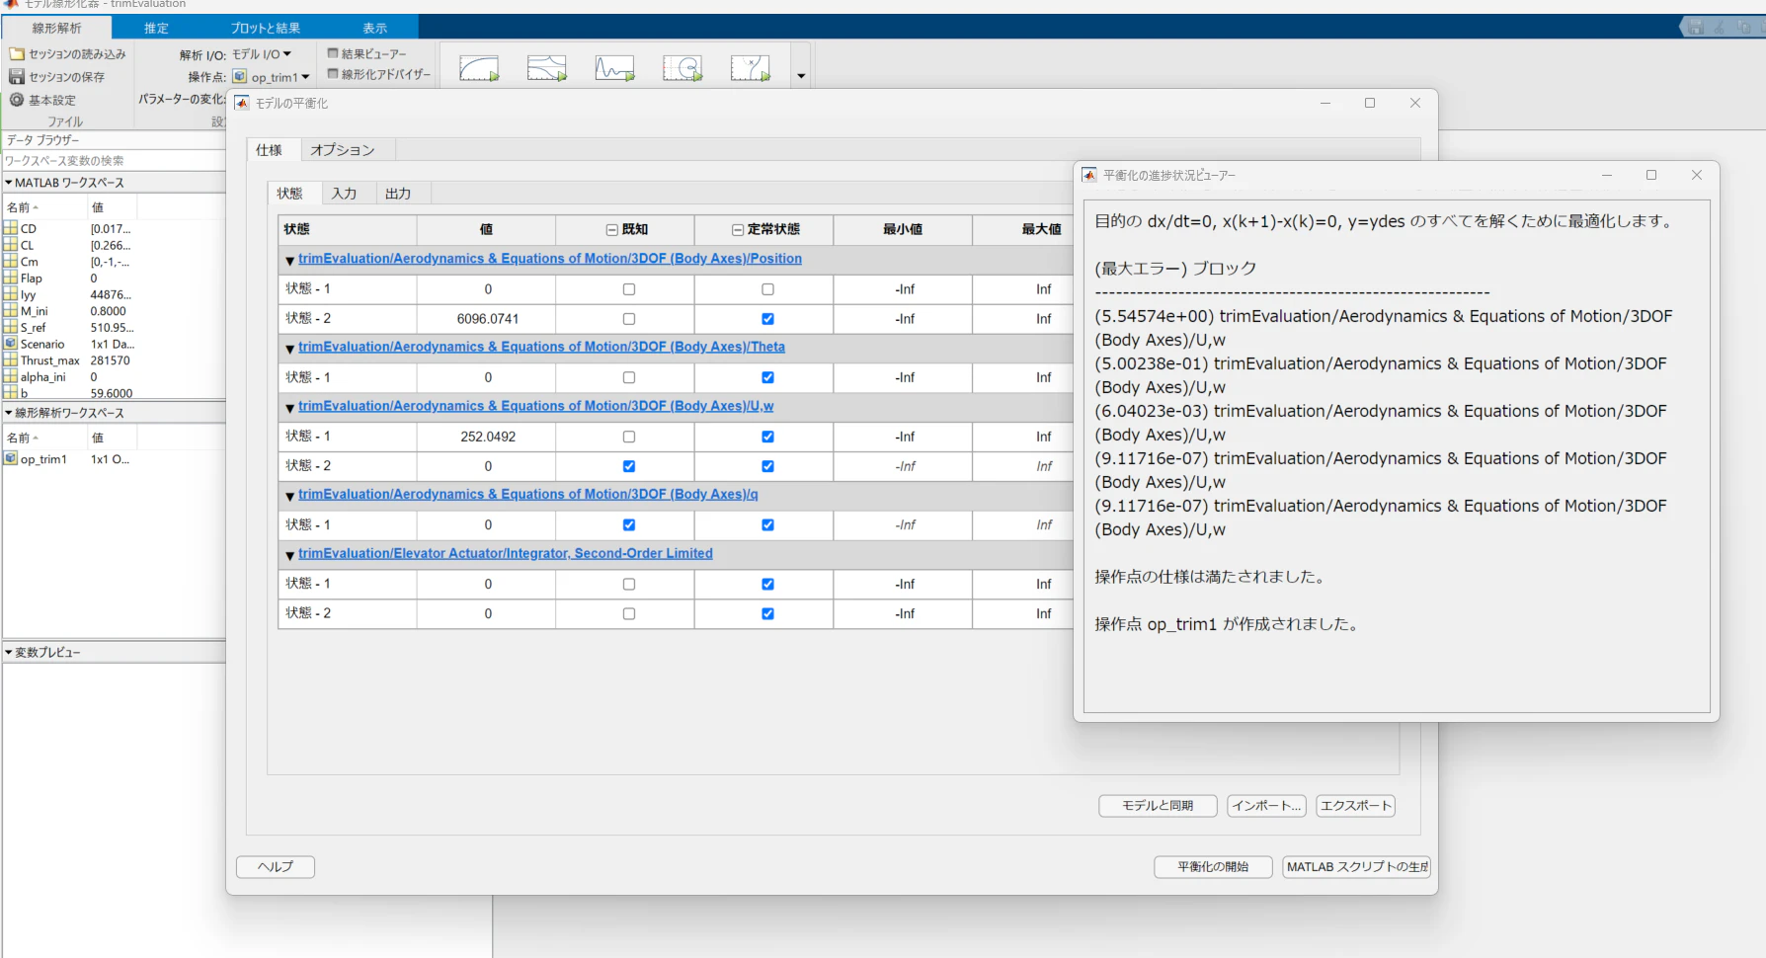Click the 平衡化の開始 button

1212,866
